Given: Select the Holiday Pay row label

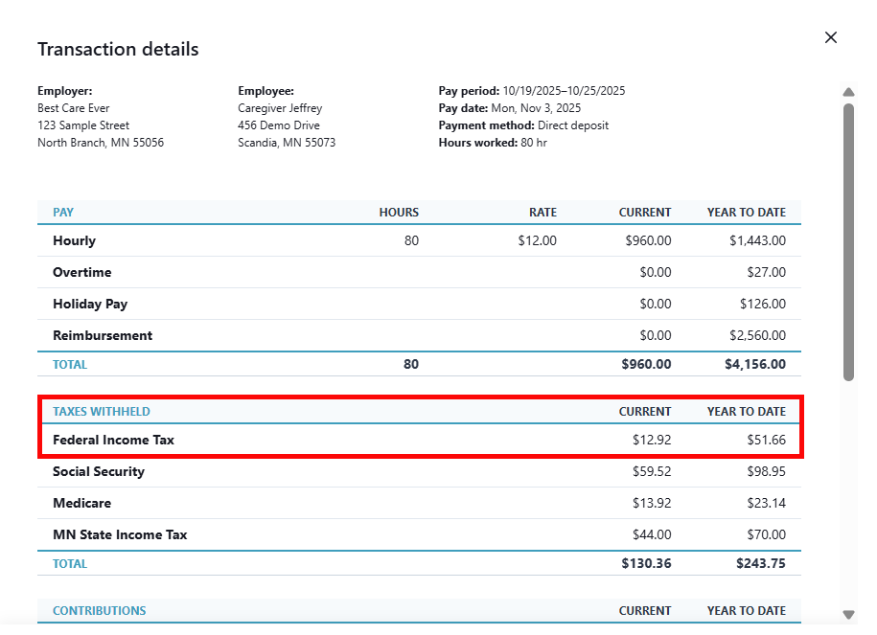Looking at the screenshot, I should pyautogui.click(x=90, y=304).
